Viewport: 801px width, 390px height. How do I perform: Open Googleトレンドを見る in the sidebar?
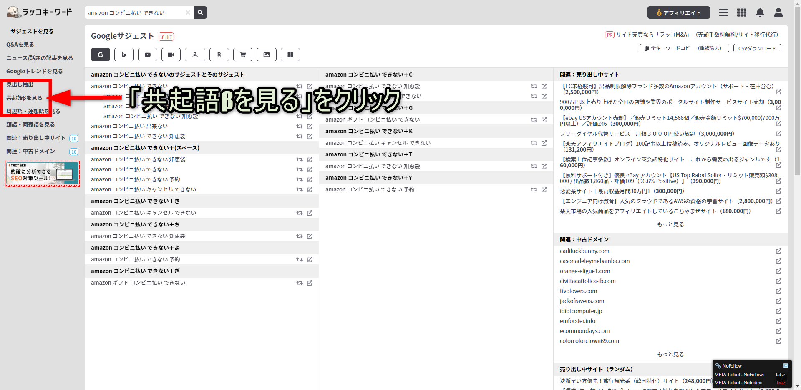point(35,71)
